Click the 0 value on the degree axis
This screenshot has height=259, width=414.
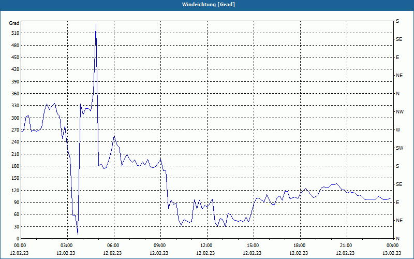(18, 239)
